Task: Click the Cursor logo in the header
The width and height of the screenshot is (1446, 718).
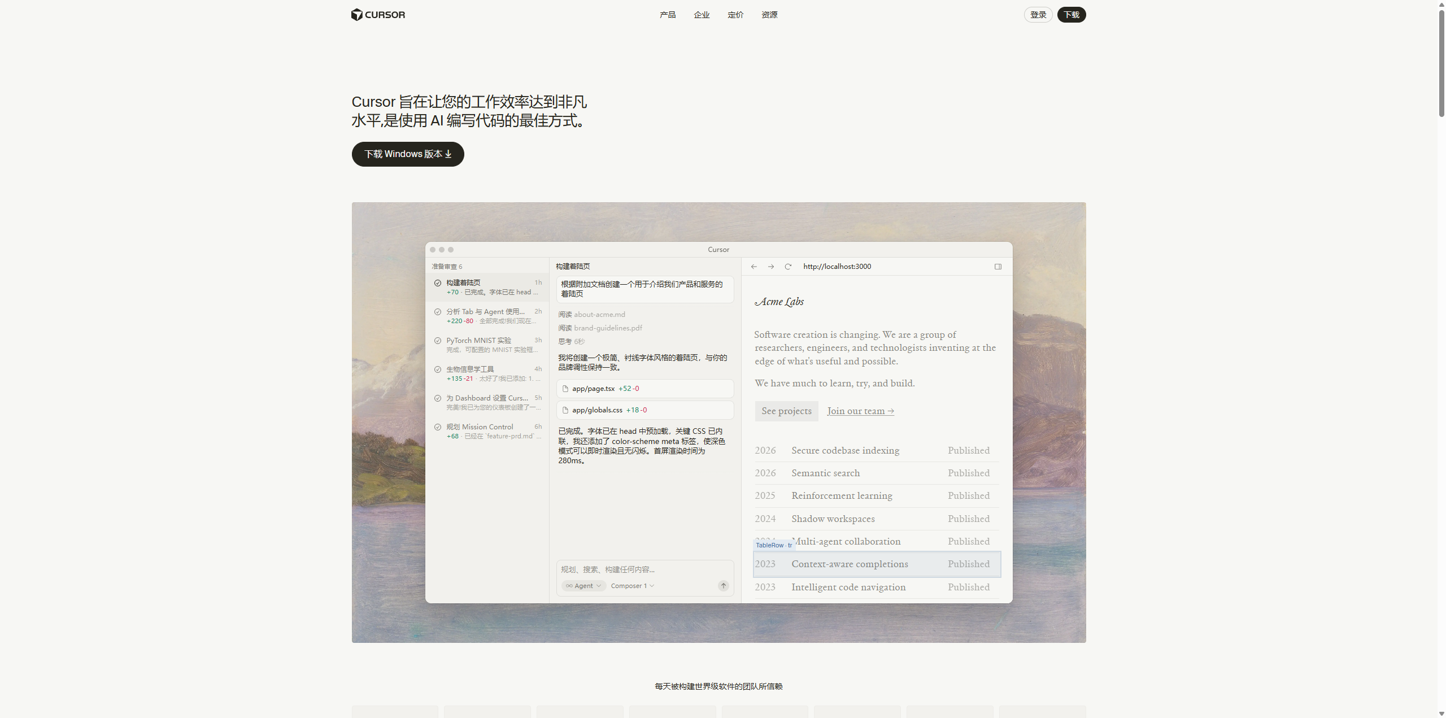Action: point(378,15)
